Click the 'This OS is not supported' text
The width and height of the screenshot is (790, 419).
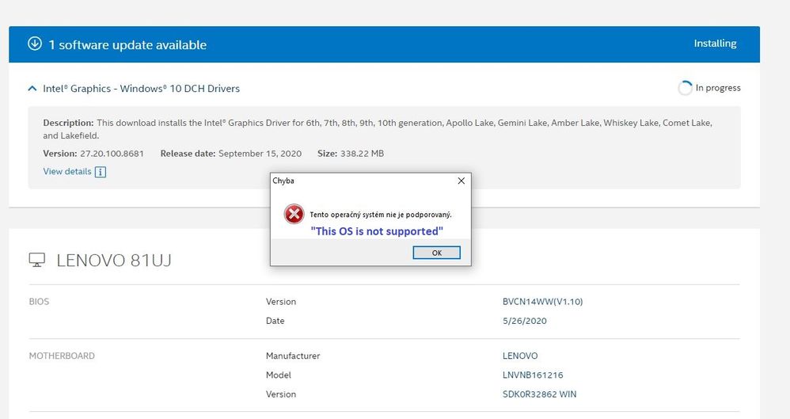(x=376, y=231)
